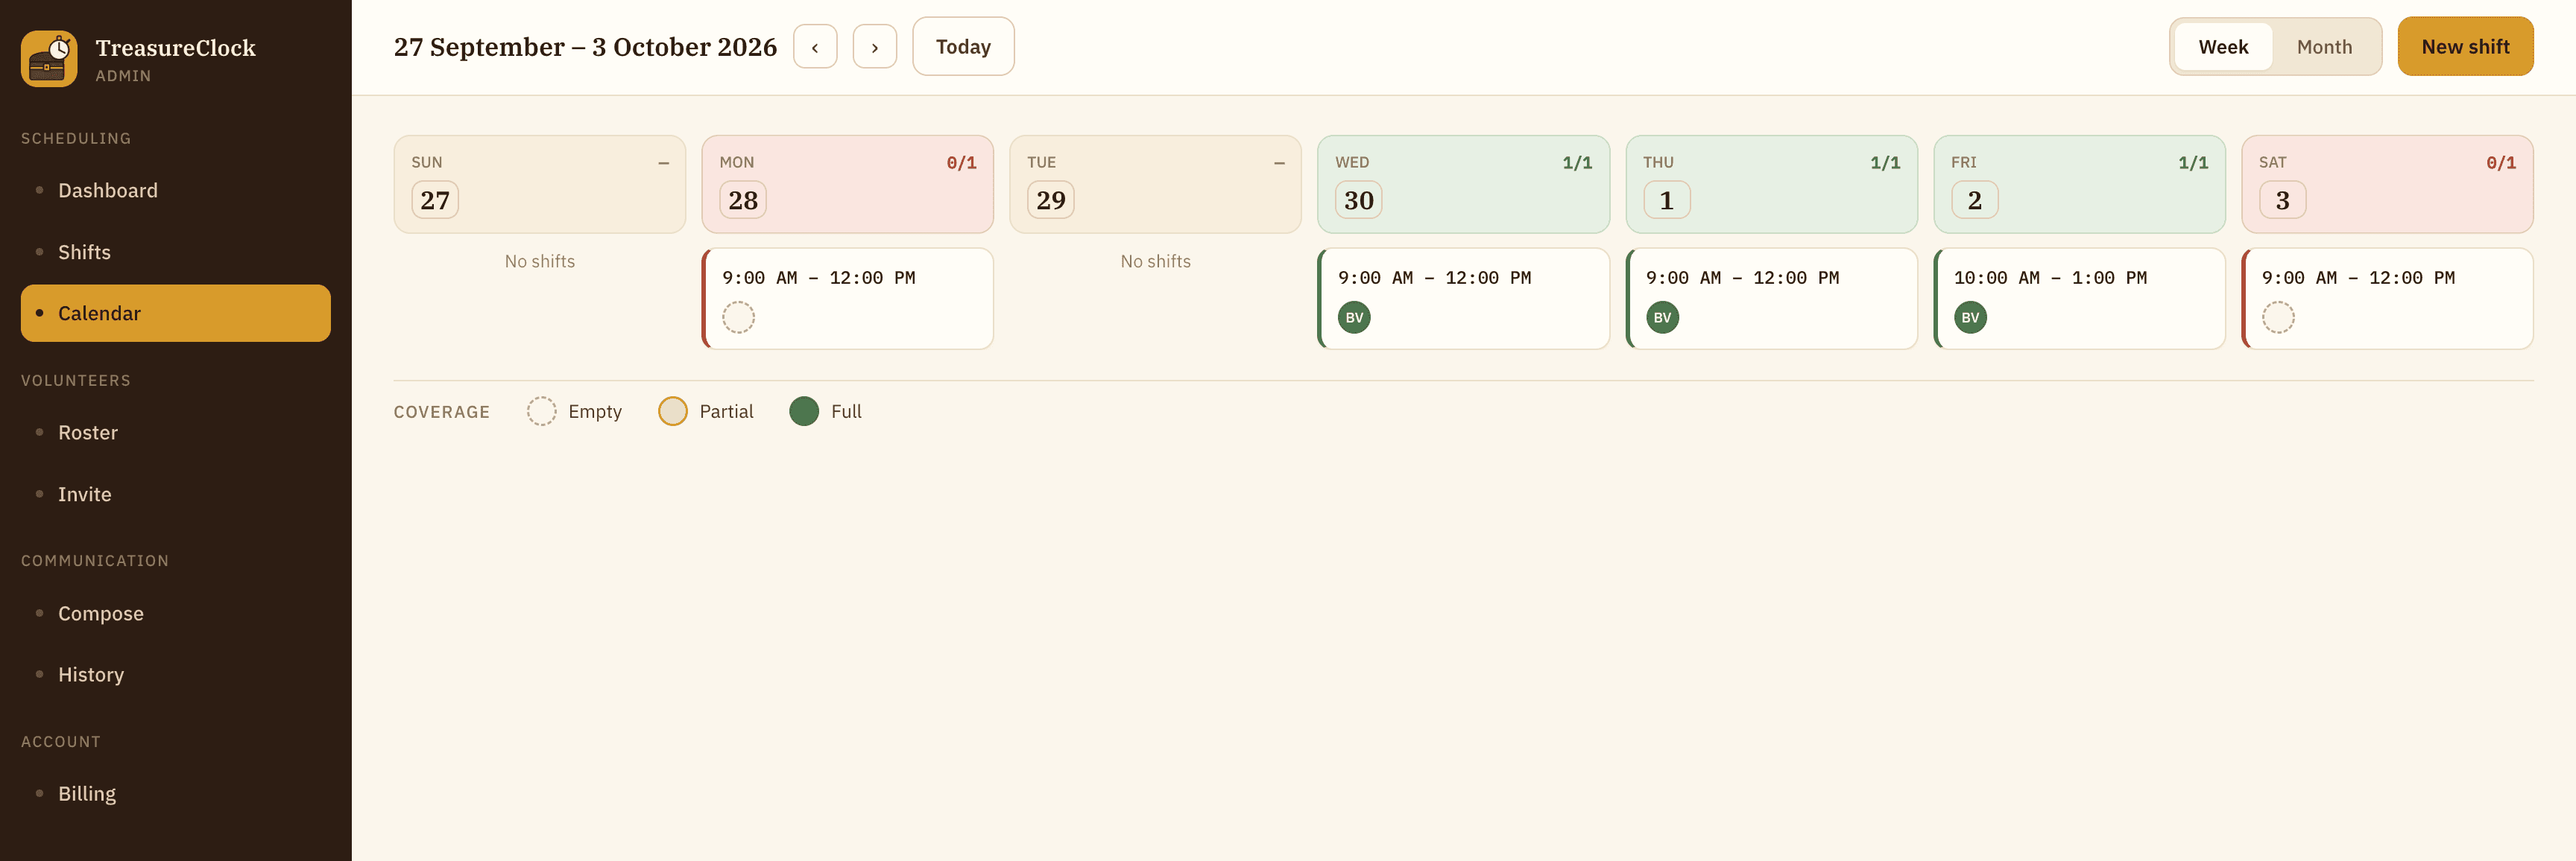Select the Monday 28 day header

click(848, 185)
